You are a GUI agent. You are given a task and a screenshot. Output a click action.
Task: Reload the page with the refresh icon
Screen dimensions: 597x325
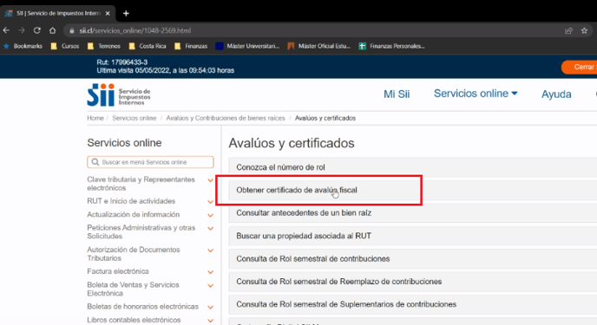click(37, 30)
